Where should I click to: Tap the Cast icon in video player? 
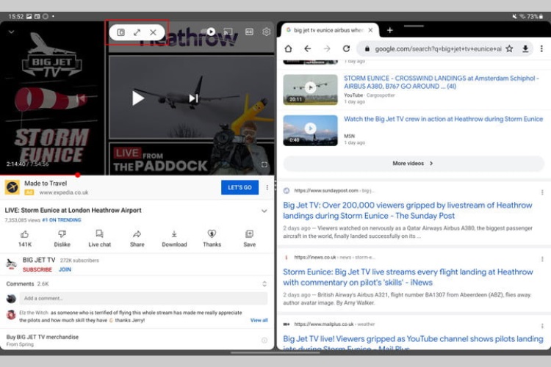[x=228, y=32]
